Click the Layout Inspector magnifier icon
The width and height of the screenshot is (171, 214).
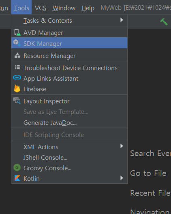coord(17,101)
